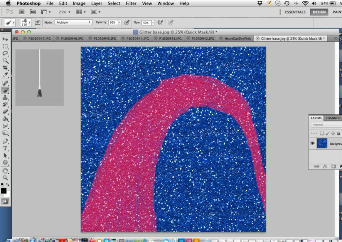This screenshot has width=342, height=242.
Task: Select the Pen tool
Action: (x=5, y=141)
